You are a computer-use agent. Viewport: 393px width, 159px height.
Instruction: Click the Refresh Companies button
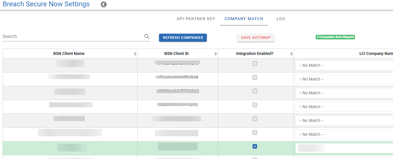(x=183, y=38)
